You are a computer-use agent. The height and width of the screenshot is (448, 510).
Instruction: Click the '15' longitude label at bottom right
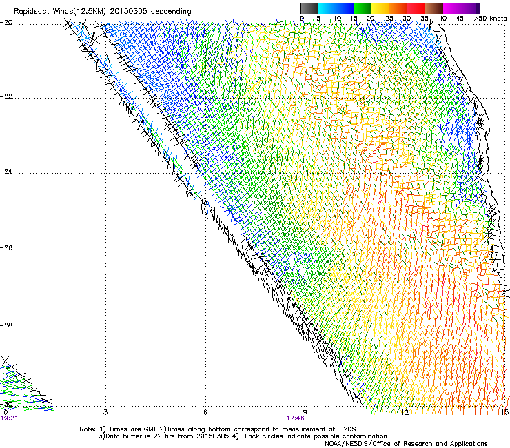pos(504,412)
